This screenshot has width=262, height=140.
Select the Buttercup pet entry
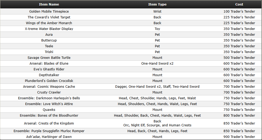[49, 40]
